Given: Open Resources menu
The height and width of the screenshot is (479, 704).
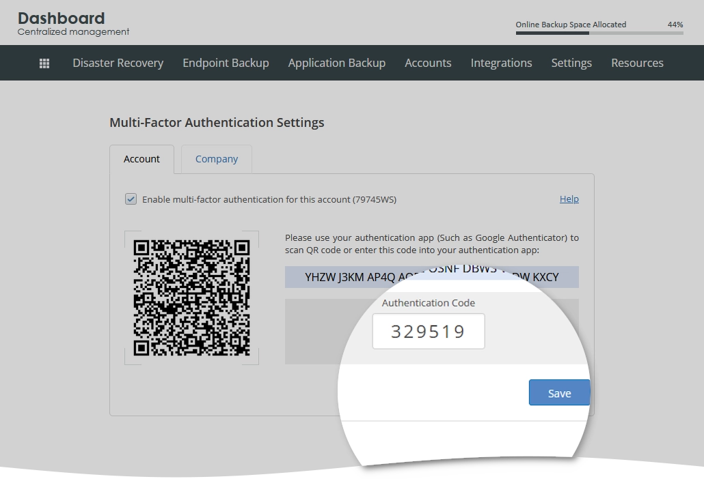Looking at the screenshot, I should pyautogui.click(x=637, y=63).
